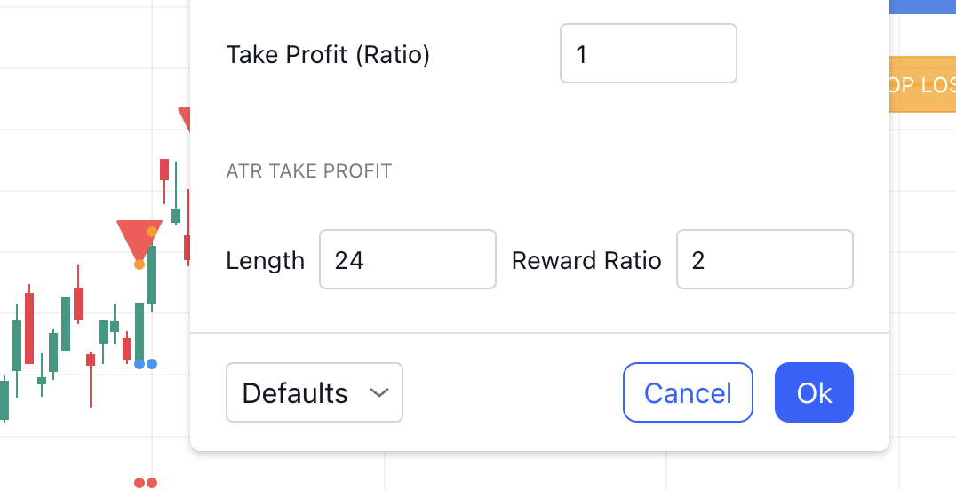Click the Cancel button
The image size is (956, 490).
point(688,392)
